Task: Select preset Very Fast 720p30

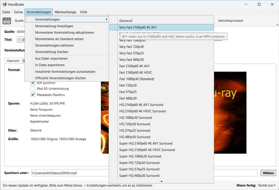Action: [x=161, y=47]
